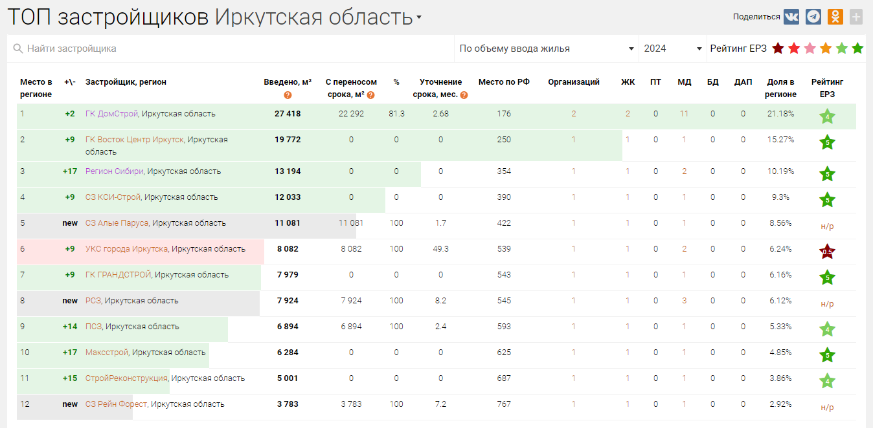Filter by pink rating star

810,49
